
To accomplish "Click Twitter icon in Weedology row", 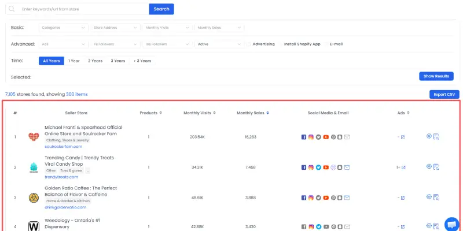I will [x=318, y=227].
